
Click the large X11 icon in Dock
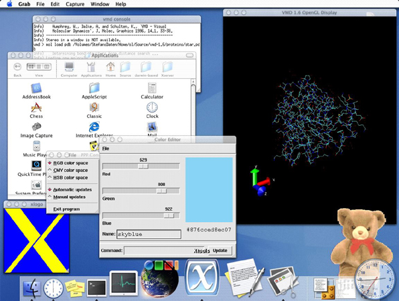pyautogui.click(x=202, y=278)
